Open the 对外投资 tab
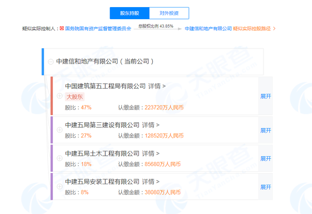This screenshot has height=214, width=312. coord(169,13)
